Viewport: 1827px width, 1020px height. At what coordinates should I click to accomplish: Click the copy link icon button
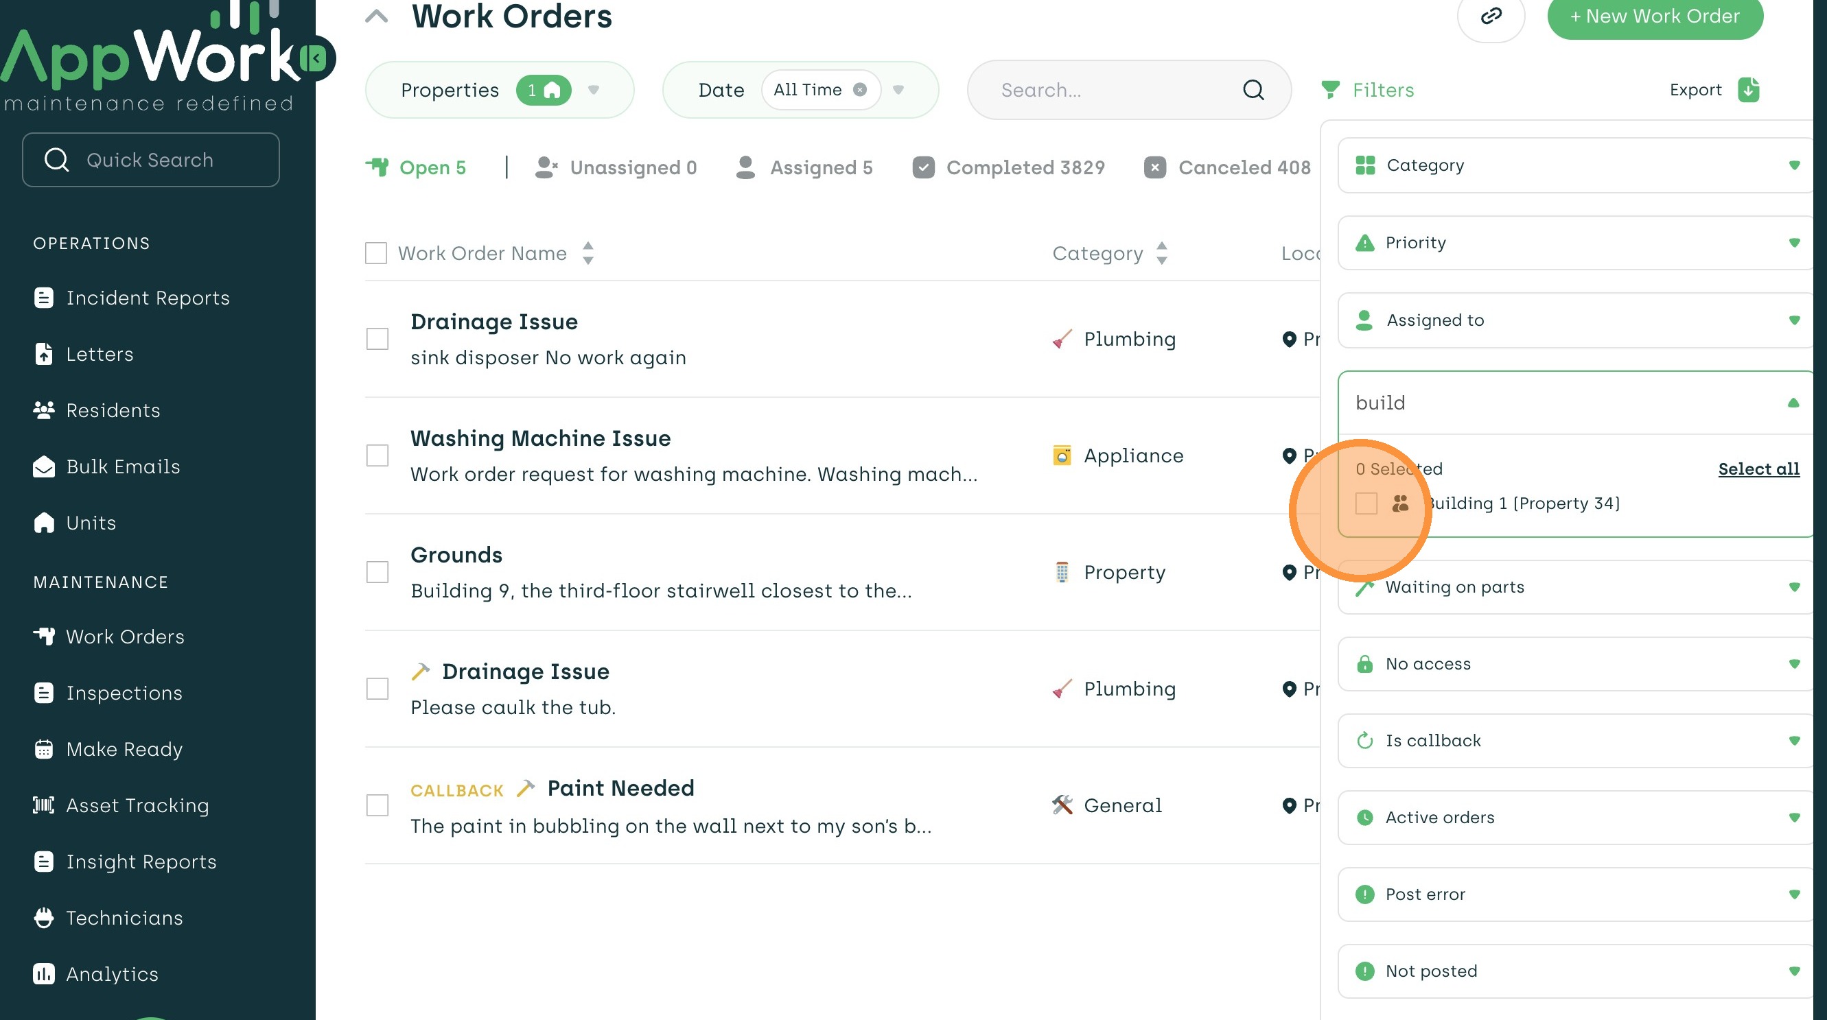pyautogui.click(x=1490, y=16)
